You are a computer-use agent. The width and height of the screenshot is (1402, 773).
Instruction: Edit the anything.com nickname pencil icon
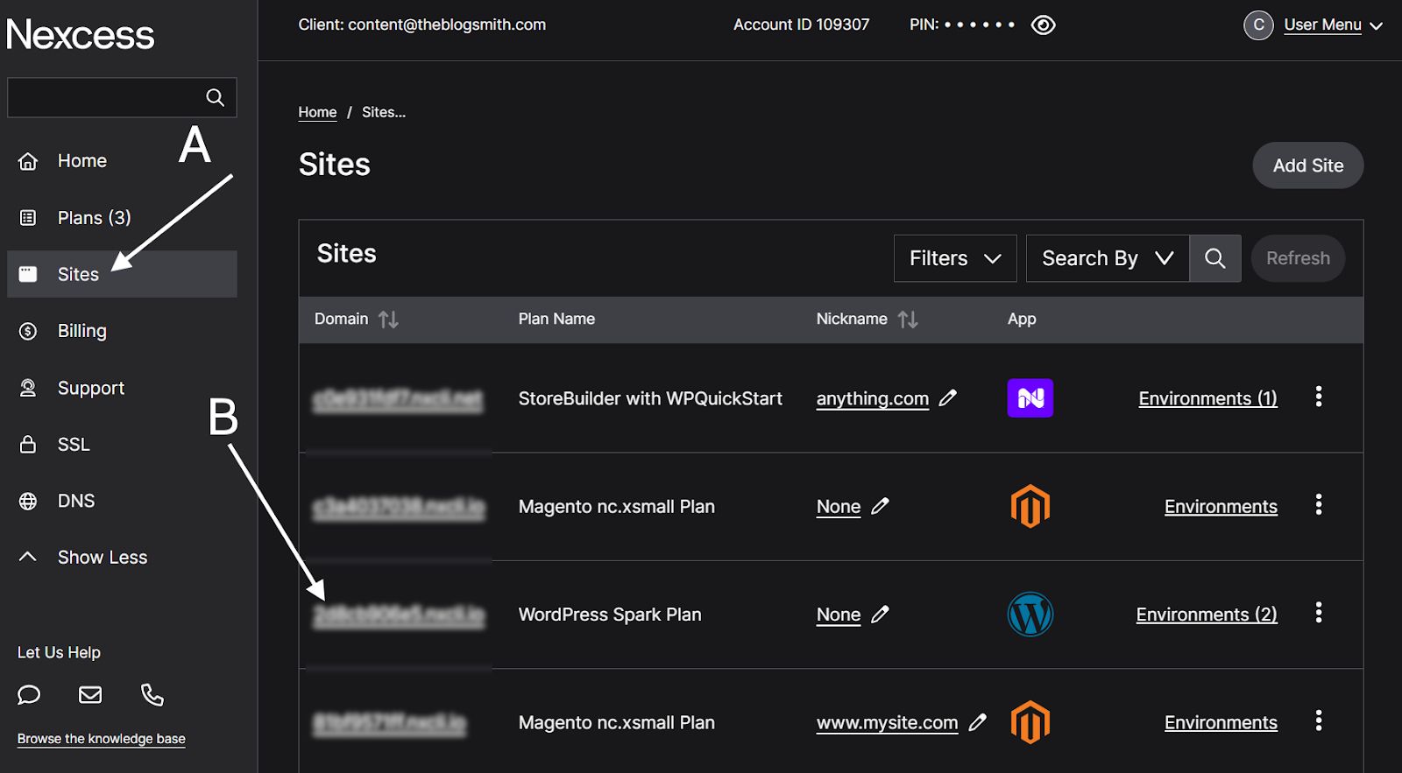click(947, 398)
